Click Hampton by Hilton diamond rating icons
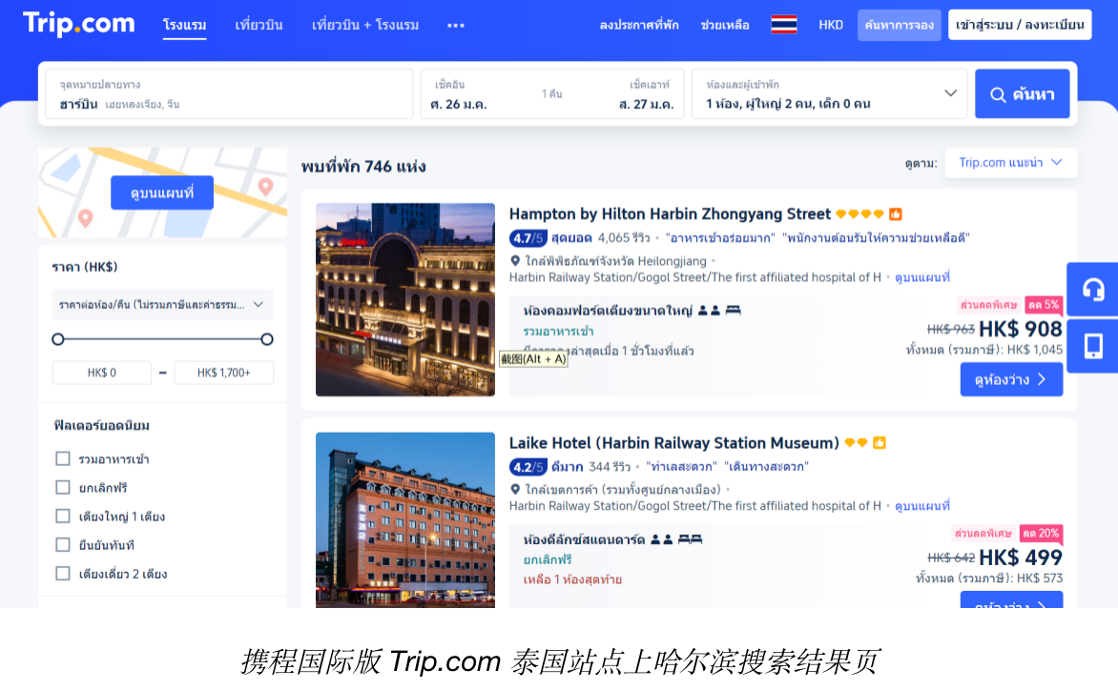This screenshot has height=690, width=1118. click(x=859, y=214)
